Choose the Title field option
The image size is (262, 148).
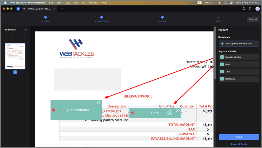tap(239, 72)
